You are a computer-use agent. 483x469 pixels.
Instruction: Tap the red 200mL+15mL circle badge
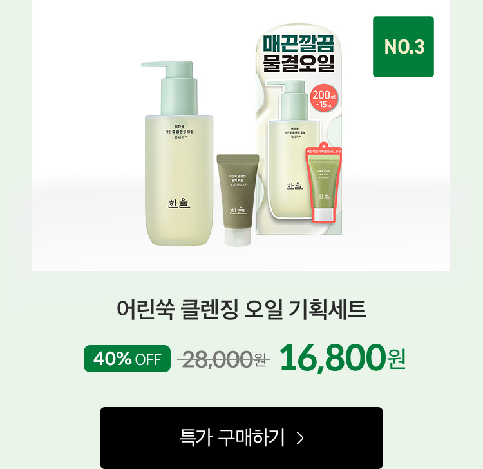(x=324, y=99)
